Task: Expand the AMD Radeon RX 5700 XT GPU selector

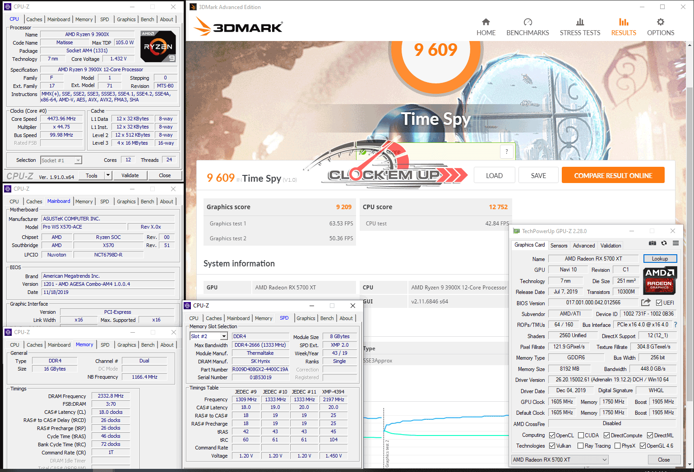Action: click(x=605, y=460)
